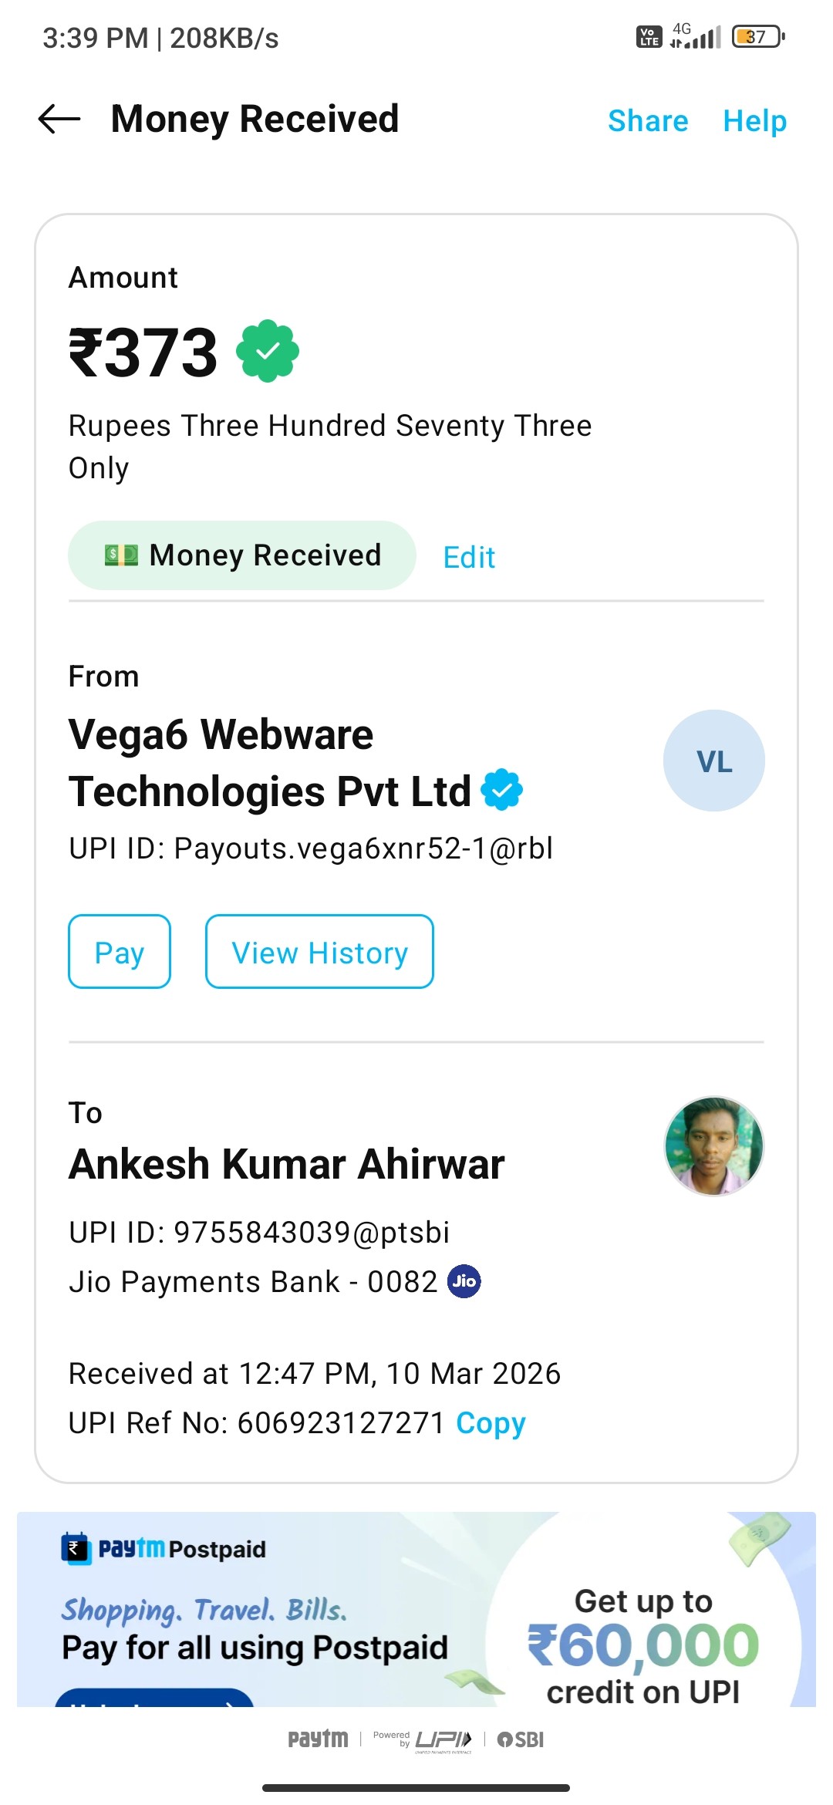
Task: Copy the UPI reference number
Action: (491, 1423)
